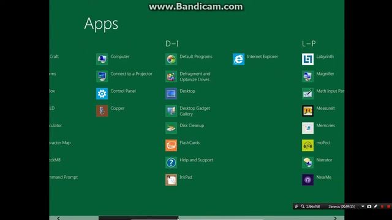Click the "Запись [00:04:55]" recording timer
This screenshot has height=220, width=392.
(x=342, y=207)
